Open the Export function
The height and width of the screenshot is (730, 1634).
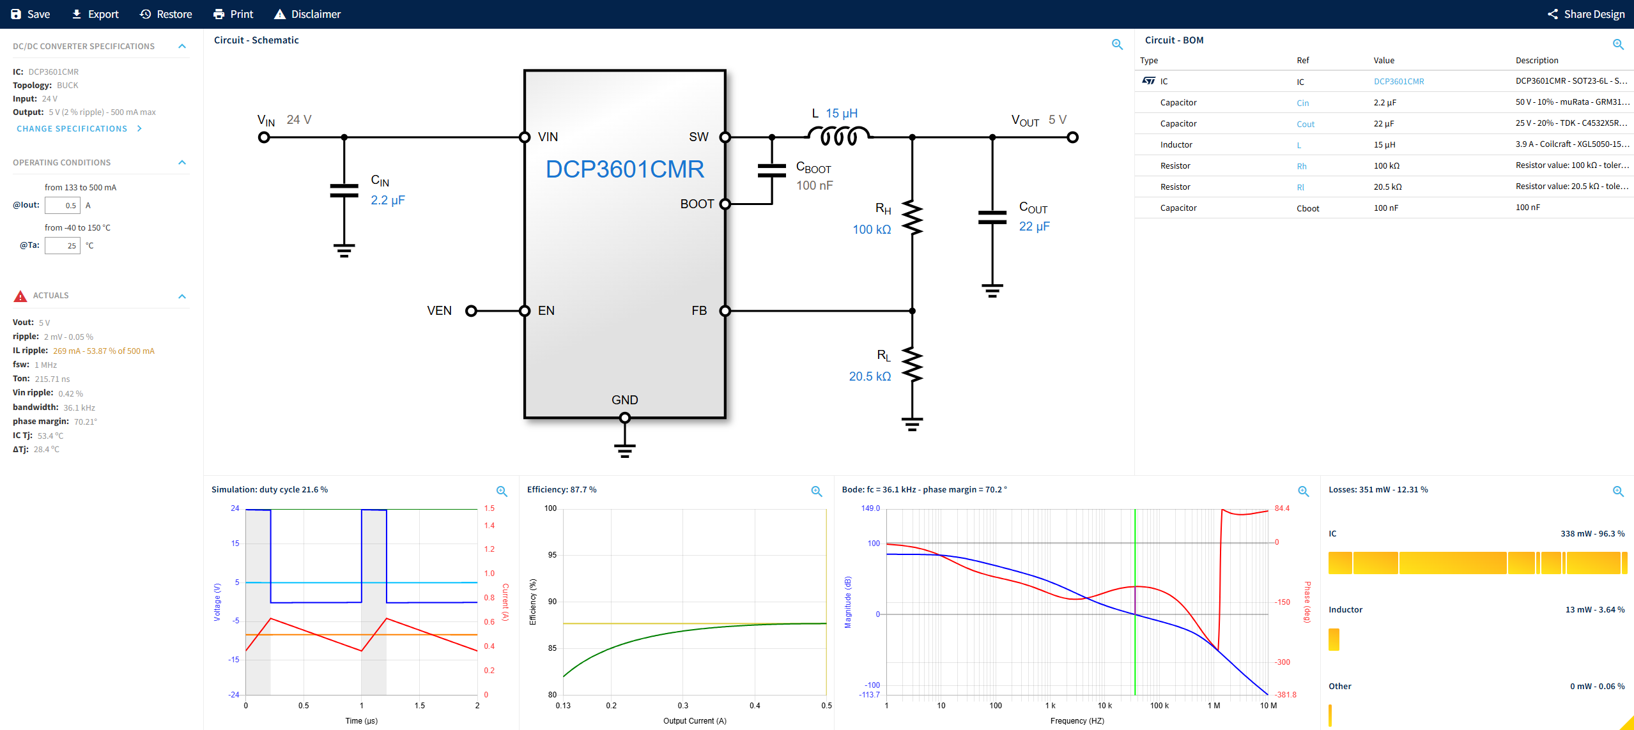point(77,13)
